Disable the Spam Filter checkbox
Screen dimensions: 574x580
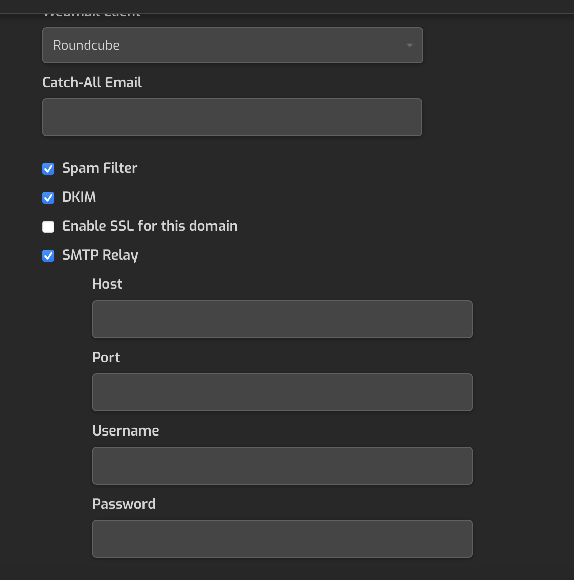48,168
